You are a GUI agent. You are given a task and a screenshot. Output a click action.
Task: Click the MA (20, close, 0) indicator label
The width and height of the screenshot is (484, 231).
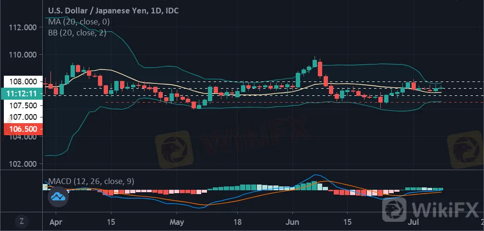tap(79, 22)
